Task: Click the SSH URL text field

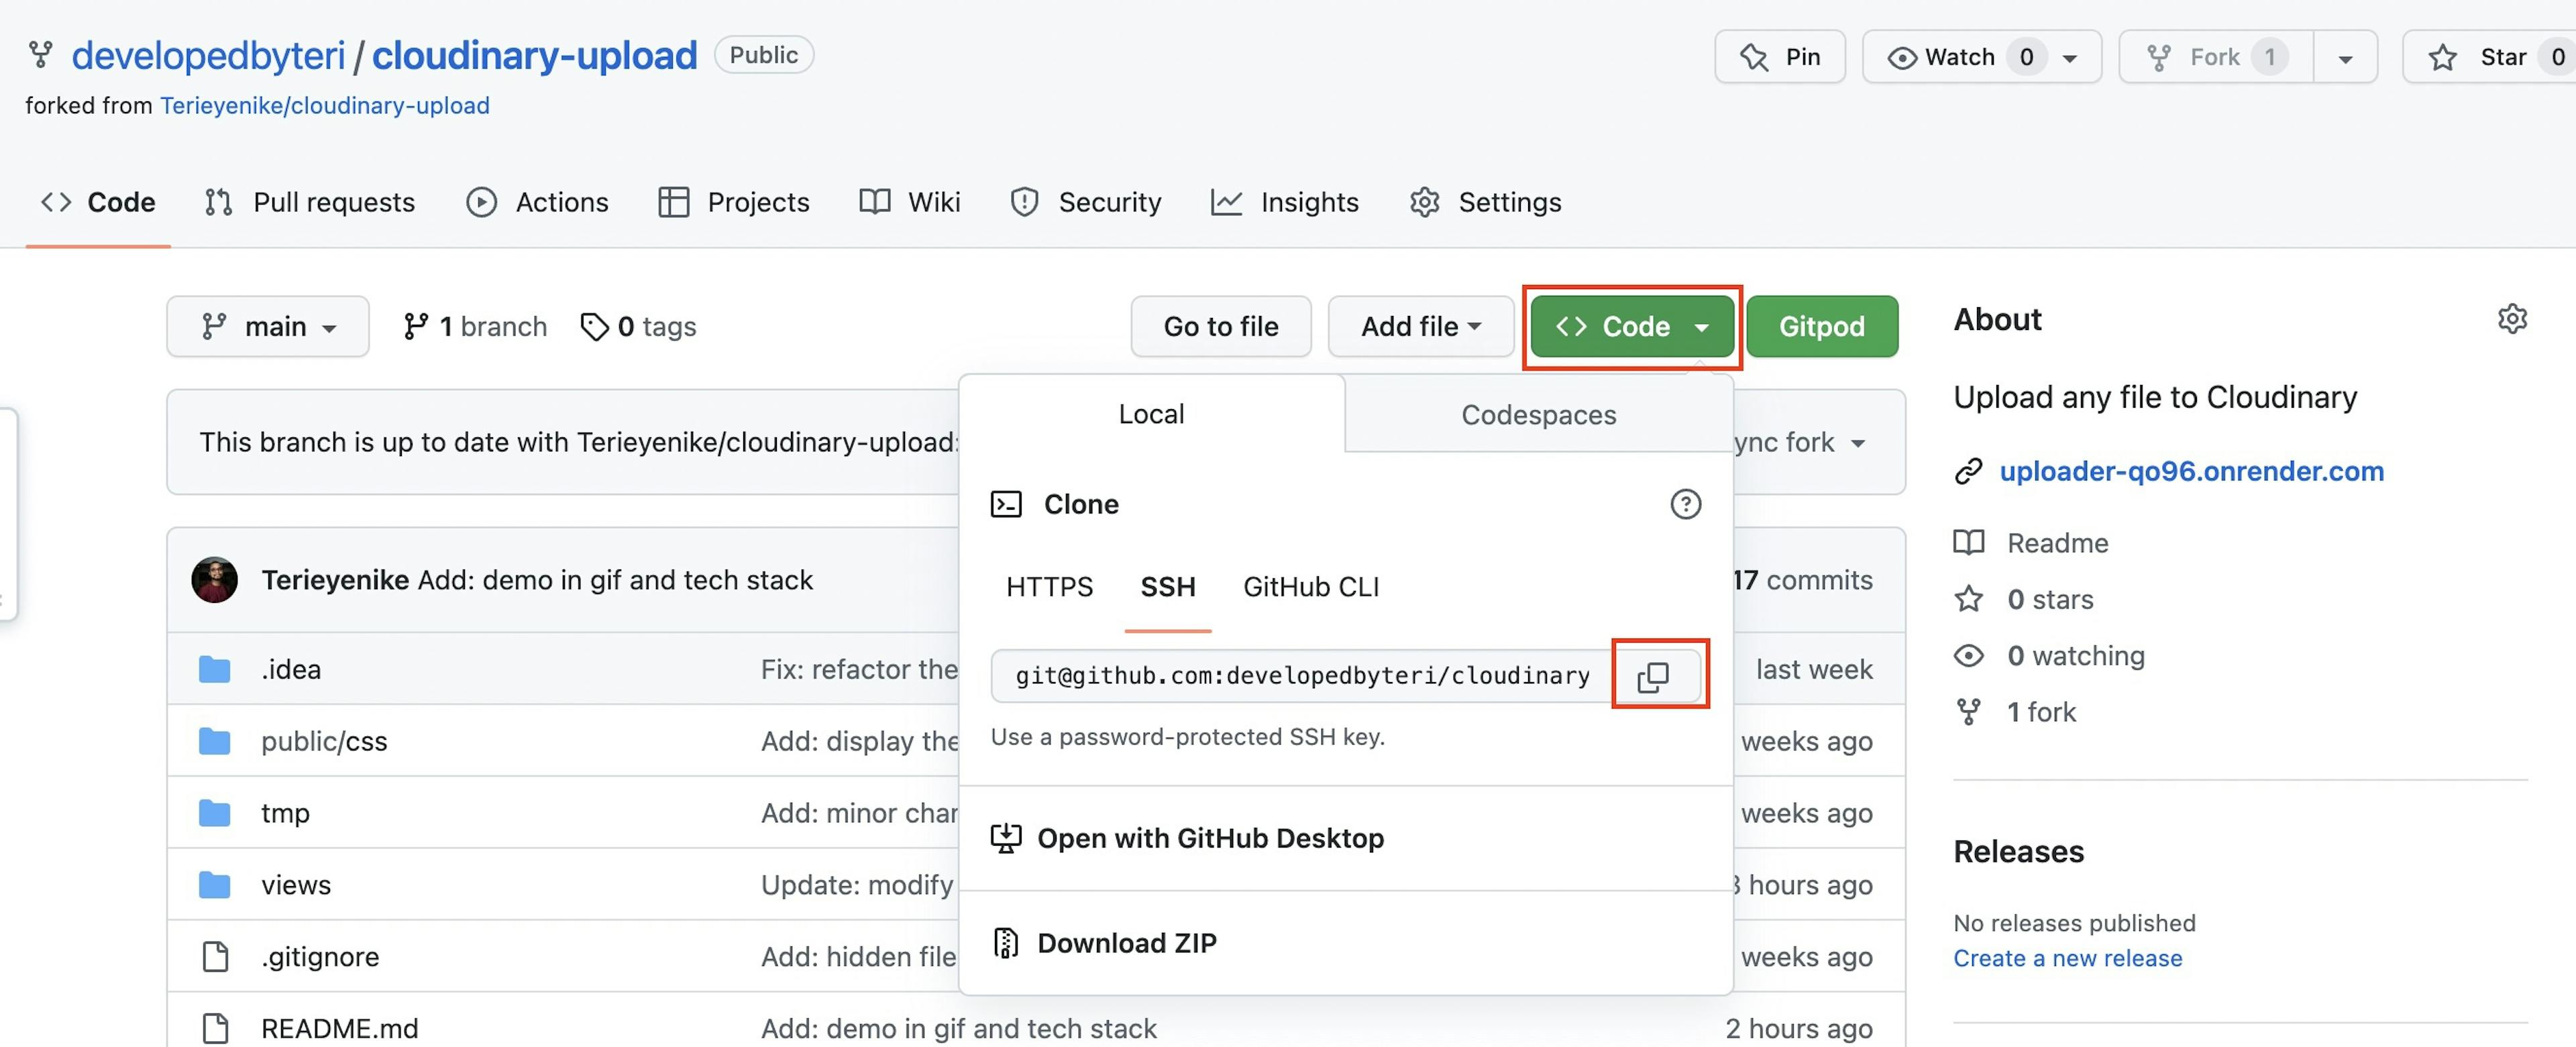Action: [1302, 676]
